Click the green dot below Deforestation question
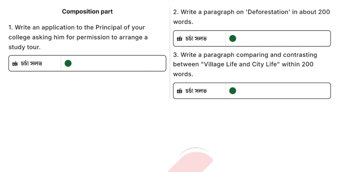The image size is (340, 172). pos(233,38)
